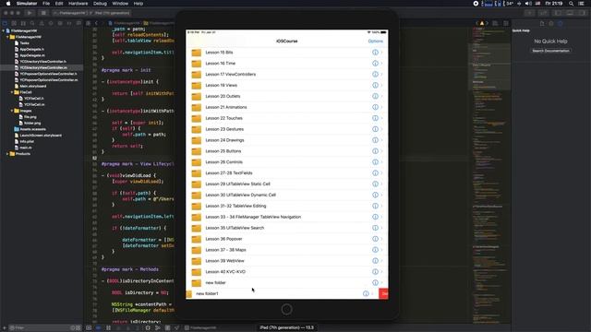Open Lesson 30 UITableView Dynamic Cell folder
The height and width of the screenshot is (332, 591).
click(287, 195)
